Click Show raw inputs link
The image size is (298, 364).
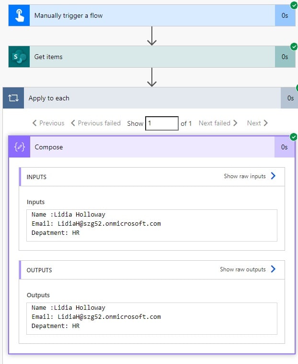click(245, 176)
